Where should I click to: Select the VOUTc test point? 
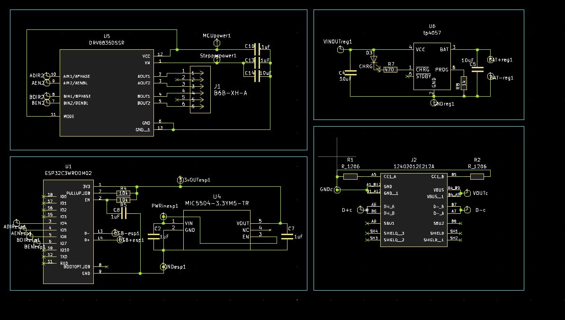467,193
